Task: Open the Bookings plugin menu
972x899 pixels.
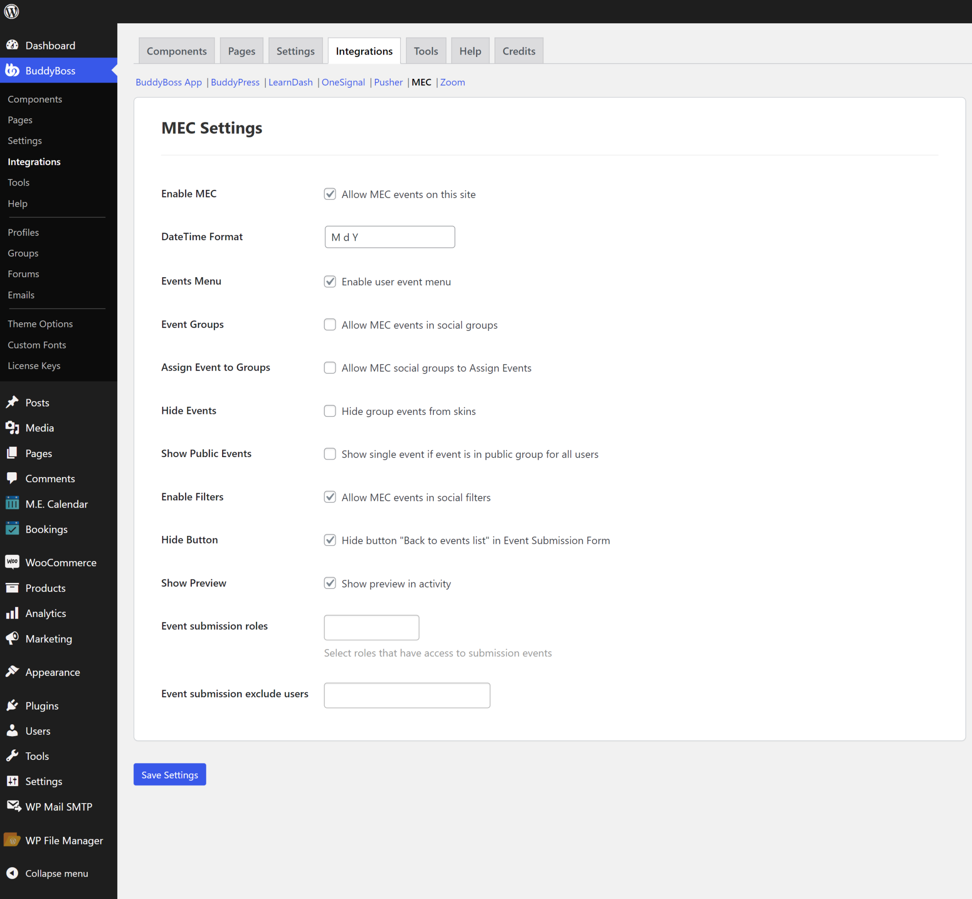Action: (46, 529)
